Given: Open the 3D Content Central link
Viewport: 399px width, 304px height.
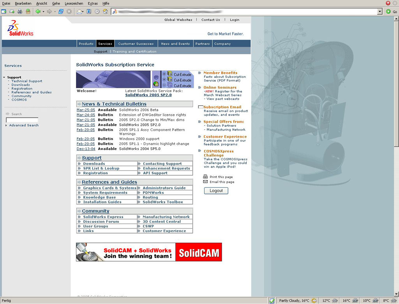Looking at the screenshot, I should (162, 222).
